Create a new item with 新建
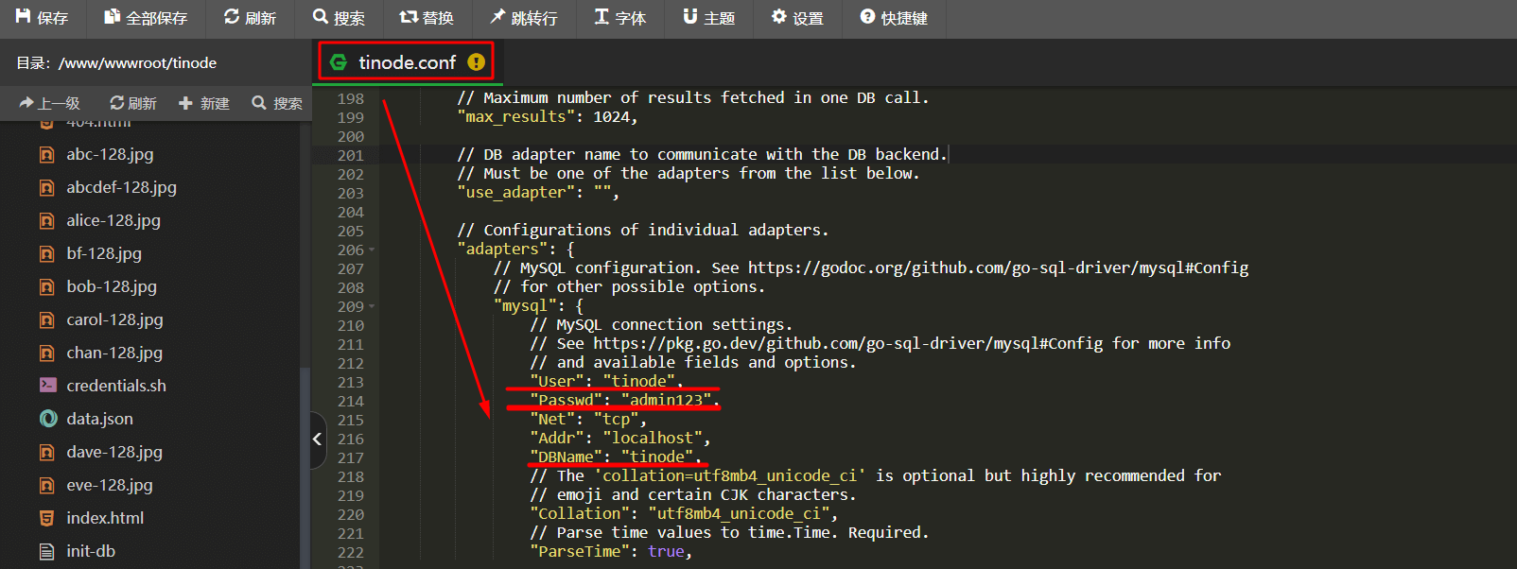Viewport: 1517px width, 569px height. click(x=204, y=103)
